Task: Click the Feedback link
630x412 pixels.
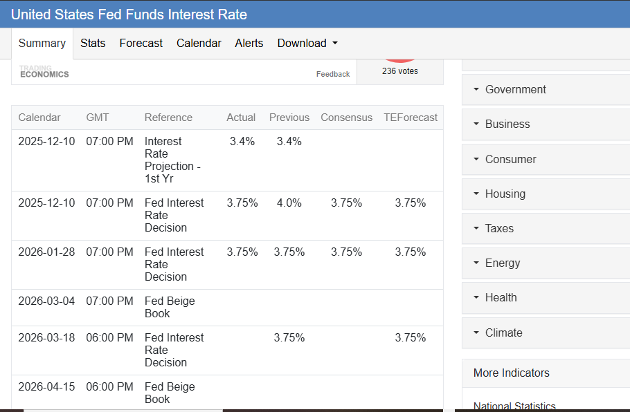Action: [x=333, y=74]
